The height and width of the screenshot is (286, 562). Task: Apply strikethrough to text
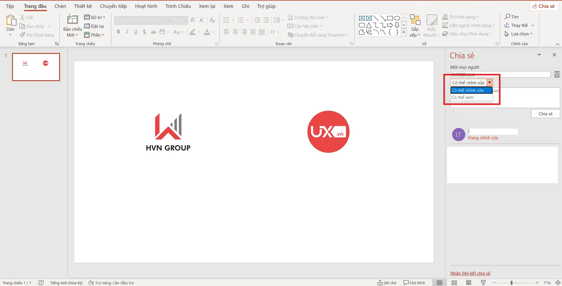coord(153,32)
